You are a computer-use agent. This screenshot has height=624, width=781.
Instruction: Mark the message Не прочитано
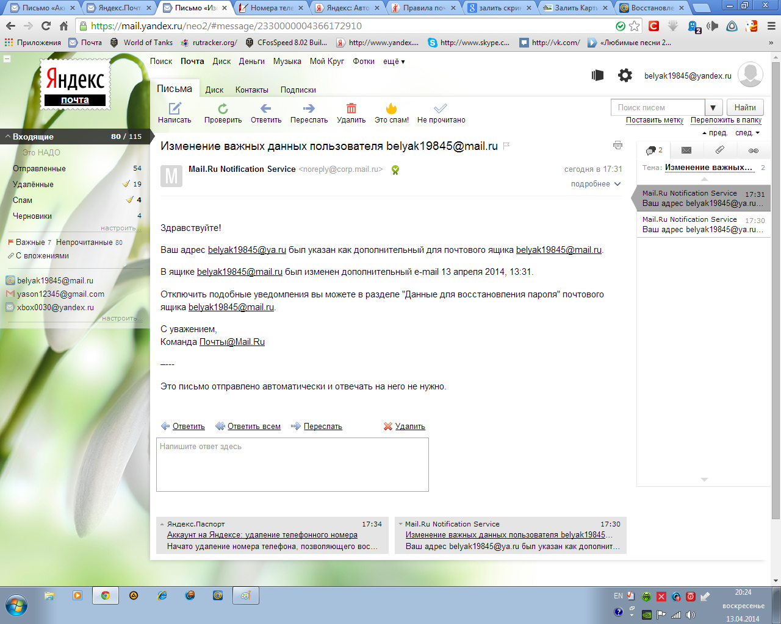[x=441, y=113]
